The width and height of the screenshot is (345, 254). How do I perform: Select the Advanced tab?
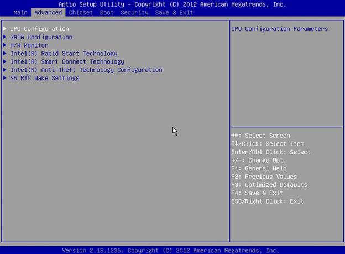[48, 13]
